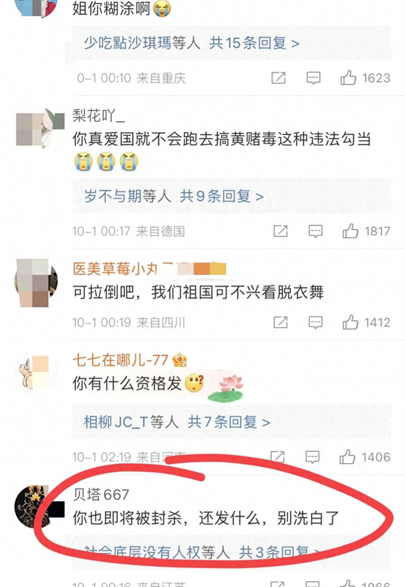Open reply icon on the 重庆 comment
The width and height of the screenshot is (405, 587).
click(313, 78)
